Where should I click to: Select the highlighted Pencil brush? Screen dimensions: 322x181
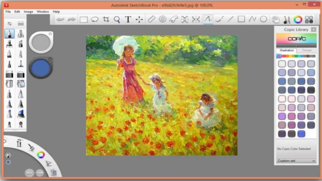pyautogui.click(x=9, y=34)
